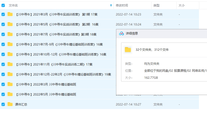Click the 位置 path value in dialog
Screen dimensions: 207x119
point(175,71)
